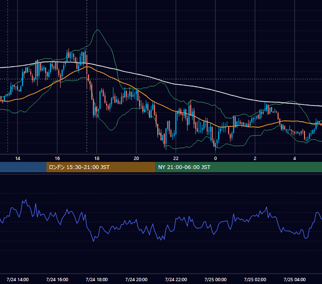Select the London session band 15:30-21:00 JST
The width and height of the screenshot is (322, 284).
click(x=100, y=167)
